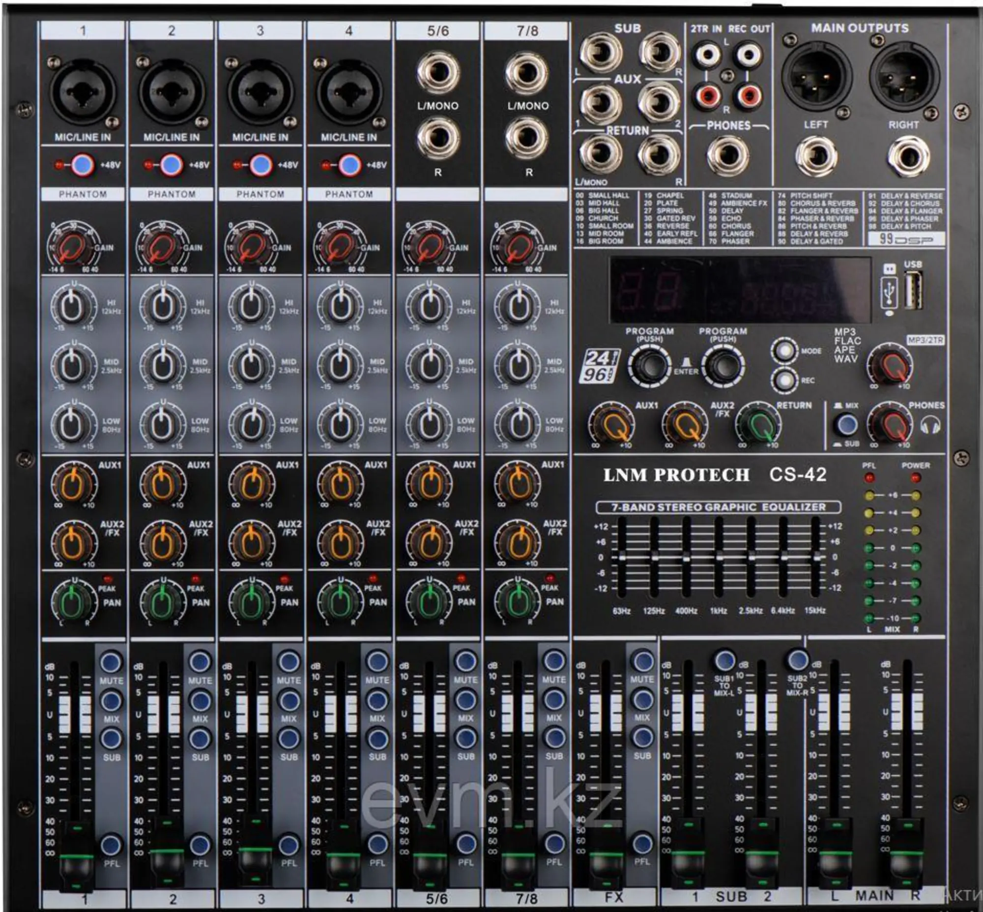Click the 'LNM PROTECH' brand text
The image size is (983, 912).
click(676, 475)
